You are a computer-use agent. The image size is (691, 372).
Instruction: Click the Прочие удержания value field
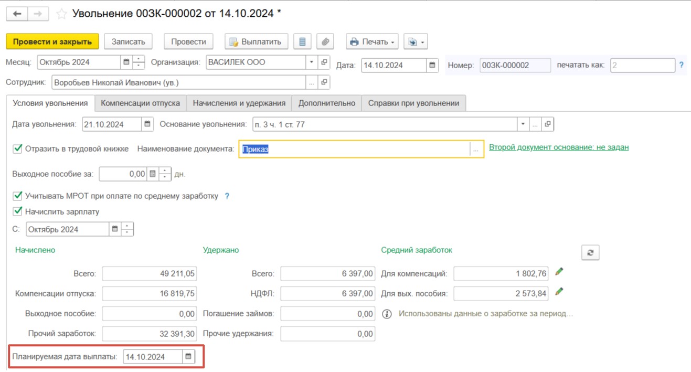[328, 334]
